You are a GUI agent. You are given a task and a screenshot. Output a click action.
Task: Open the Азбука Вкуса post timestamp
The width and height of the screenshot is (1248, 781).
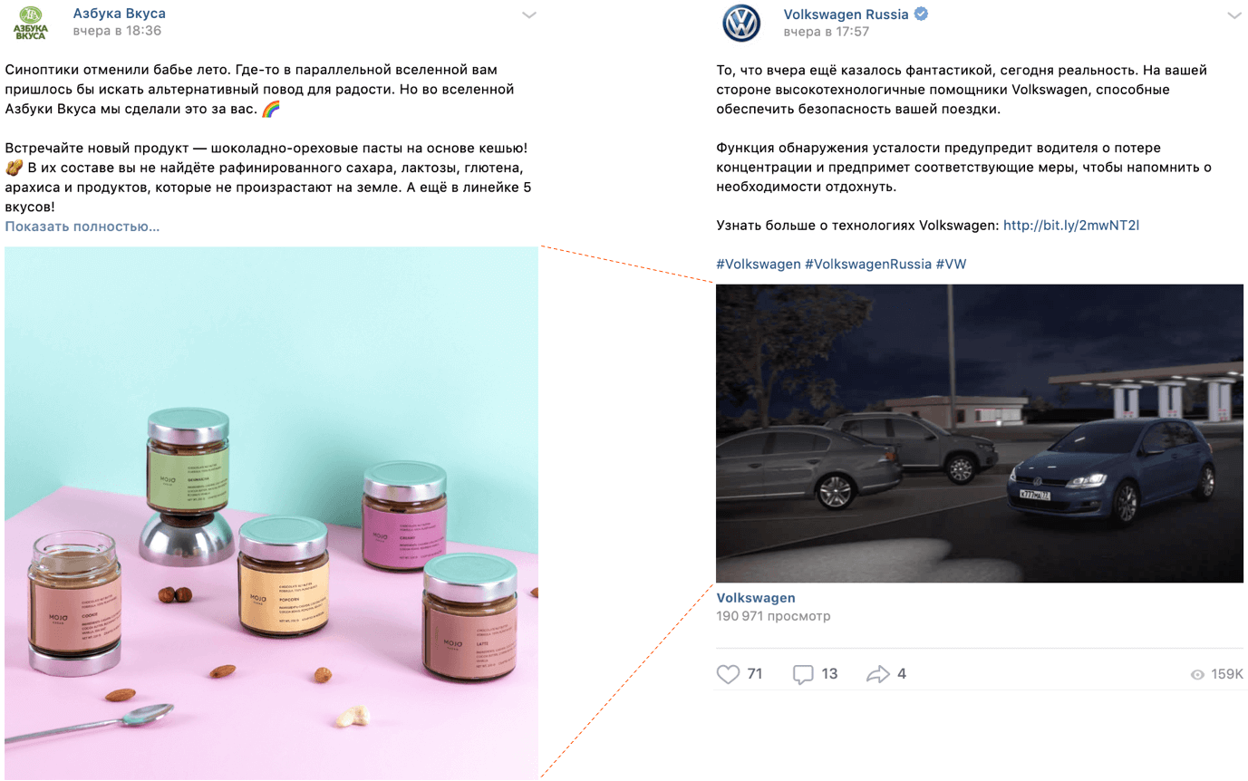(x=117, y=31)
